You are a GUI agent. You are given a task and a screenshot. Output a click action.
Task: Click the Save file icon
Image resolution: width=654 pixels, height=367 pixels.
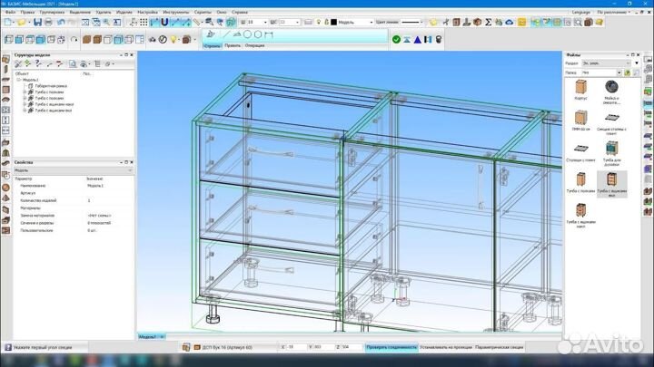click(37, 21)
